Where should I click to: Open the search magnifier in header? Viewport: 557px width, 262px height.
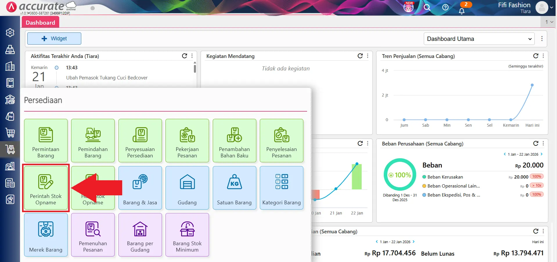[427, 8]
